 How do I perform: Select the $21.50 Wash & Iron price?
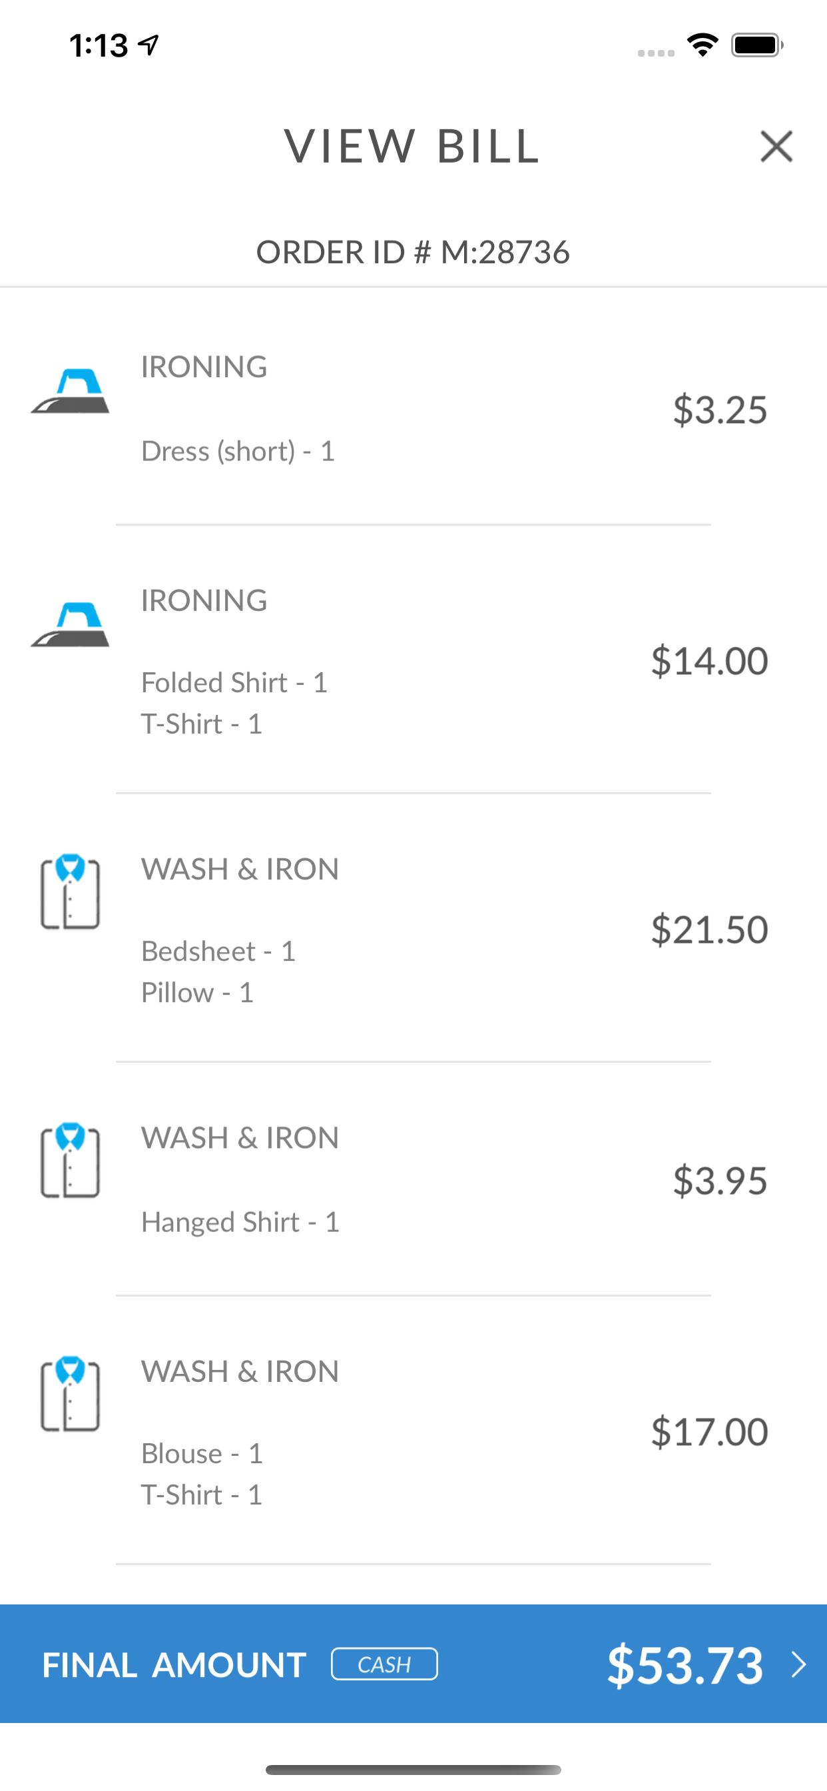click(x=710, y=929)
